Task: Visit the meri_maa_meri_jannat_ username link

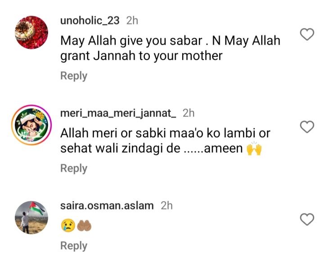Action: [118, 113]
